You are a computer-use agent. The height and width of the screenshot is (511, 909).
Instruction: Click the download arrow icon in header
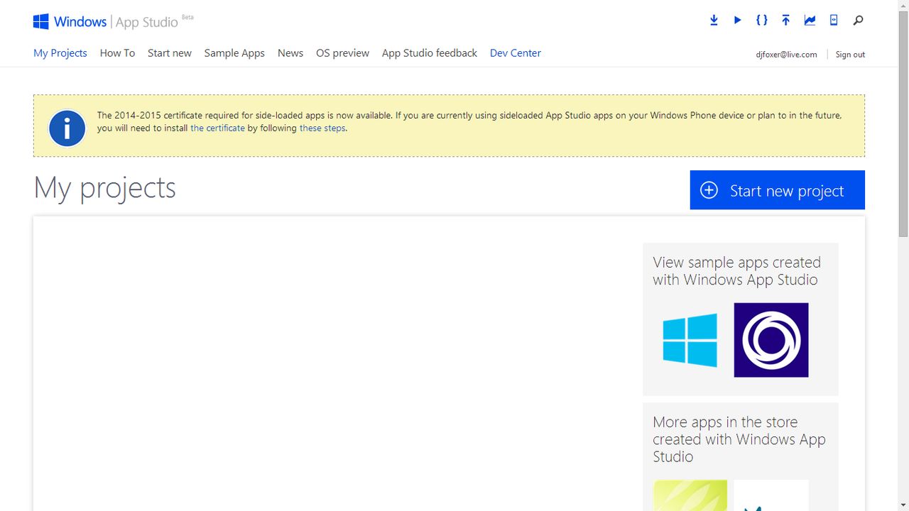(x=714, y=21)
